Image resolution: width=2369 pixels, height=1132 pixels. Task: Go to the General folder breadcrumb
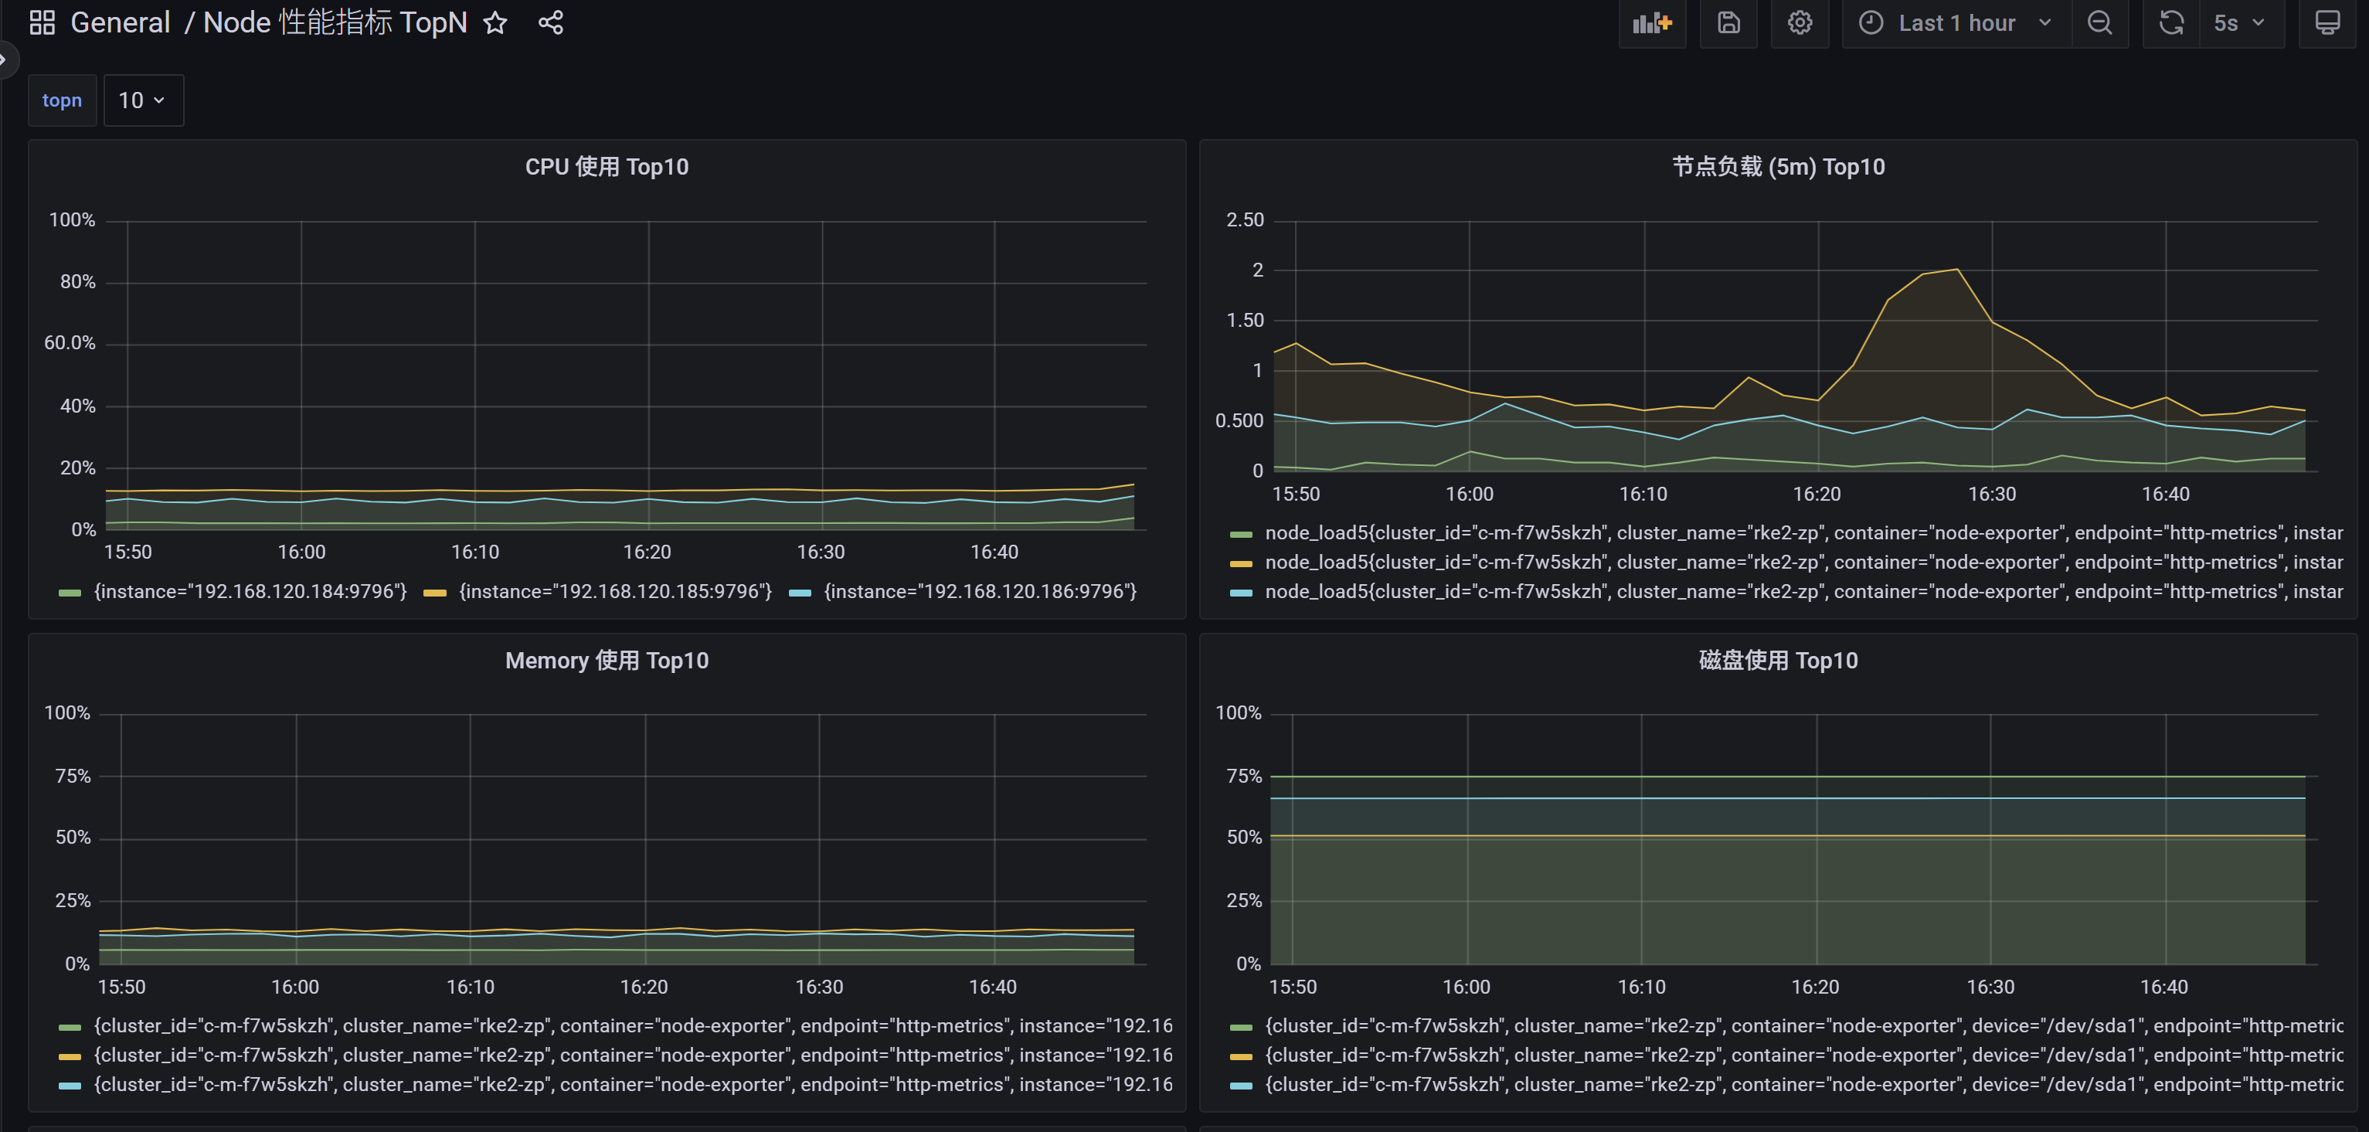(x=121, y=23)
